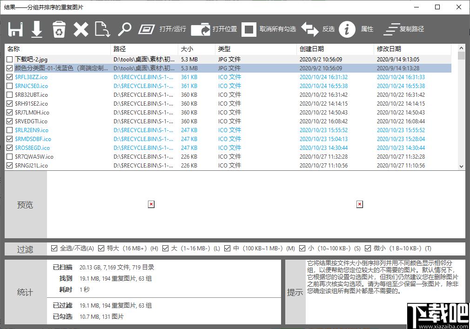
Task: Toggle the 微小 (1 B~10 KB-) filter checkbox
Action: tap(368, 248)
